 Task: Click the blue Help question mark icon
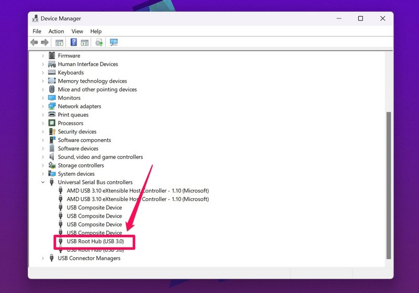click(x=74, y=42)
